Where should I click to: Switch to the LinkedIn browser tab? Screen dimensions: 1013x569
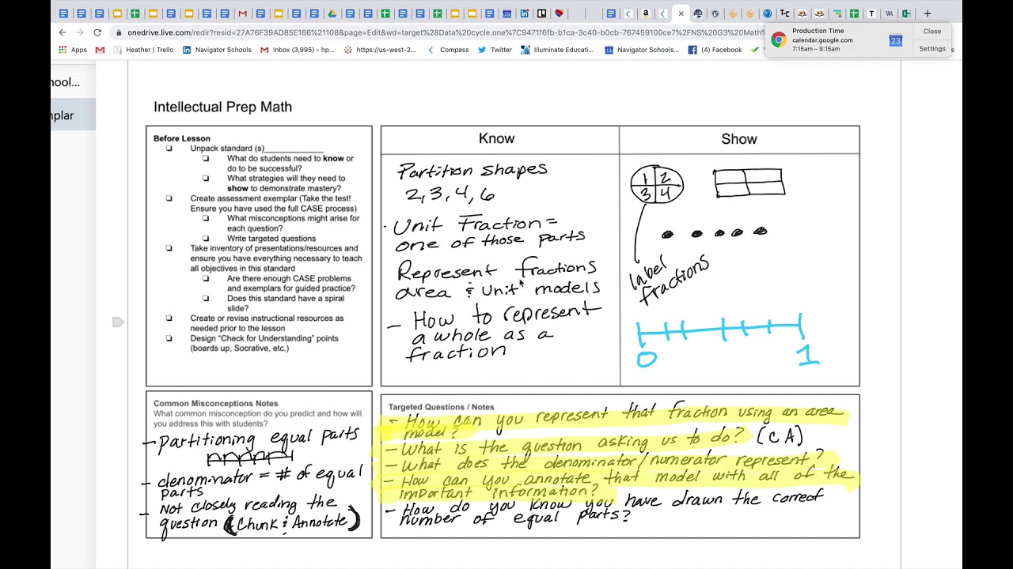pyautogui.click(x=524, y=13)
